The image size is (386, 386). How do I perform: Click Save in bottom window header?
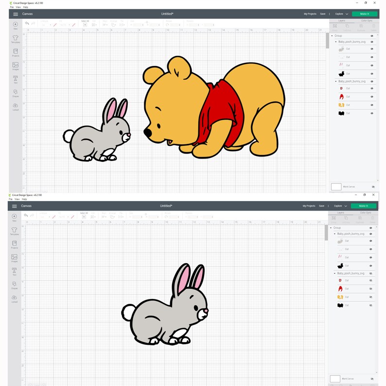pos(321,206)
